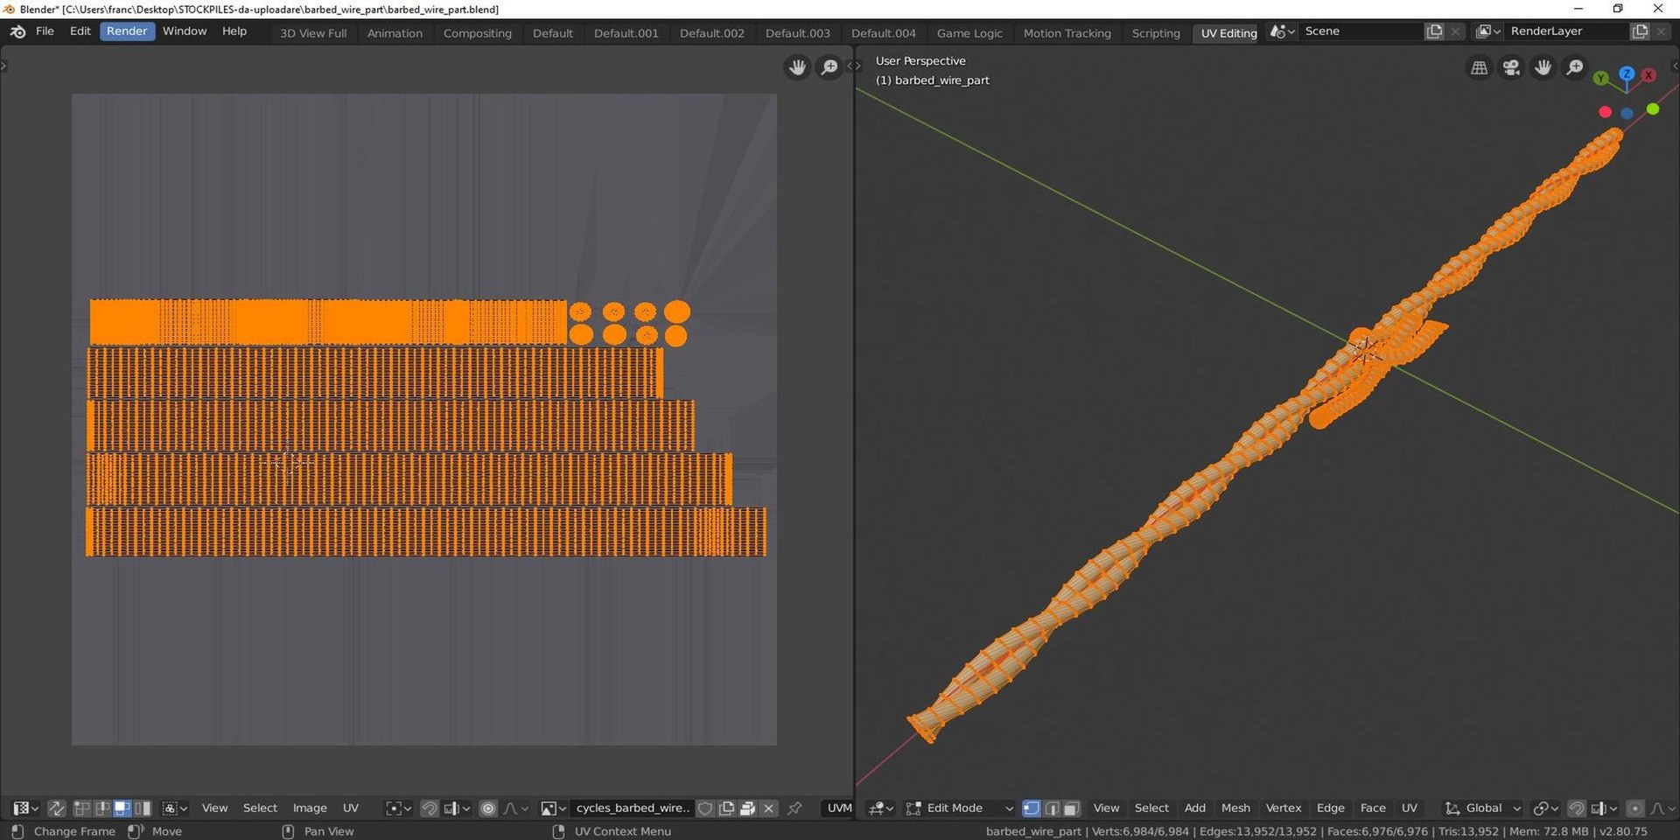The height and width of the screenshot is (840, 1680).
Task: Open image file with folder icon
Action: tap(747, 808)
